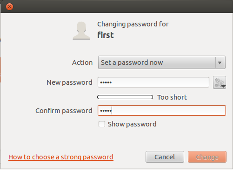Click the "Changing password for" text

133,24
